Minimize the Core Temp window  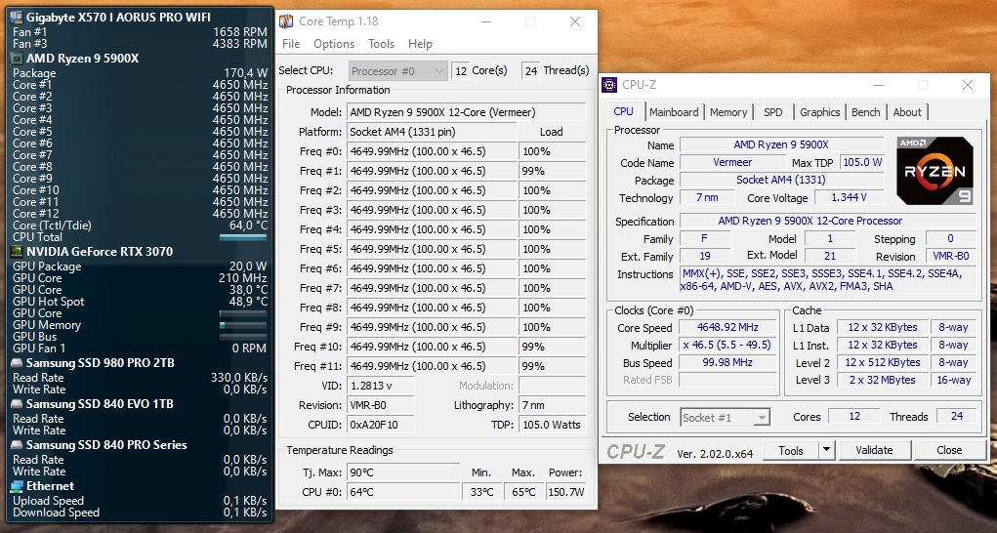[485, 21]
